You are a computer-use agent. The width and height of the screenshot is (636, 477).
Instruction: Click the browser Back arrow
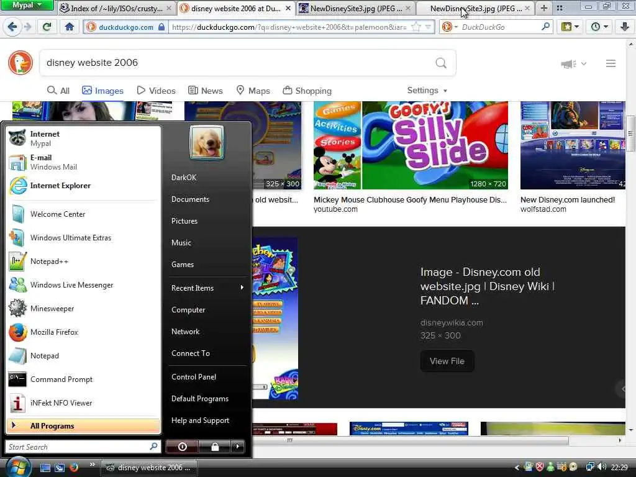tap(12, 27)
